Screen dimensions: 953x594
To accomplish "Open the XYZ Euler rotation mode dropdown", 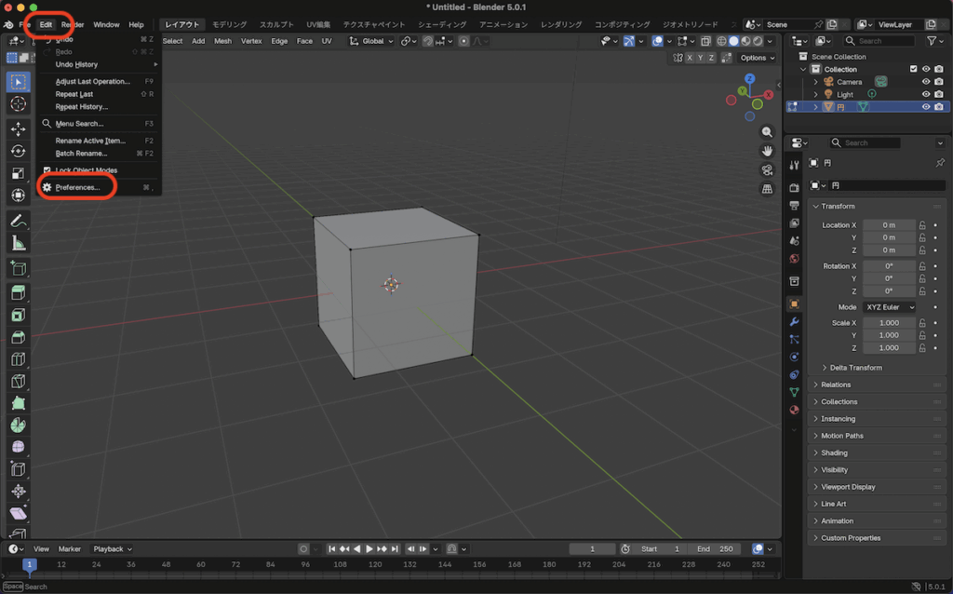I will (889, 307).
